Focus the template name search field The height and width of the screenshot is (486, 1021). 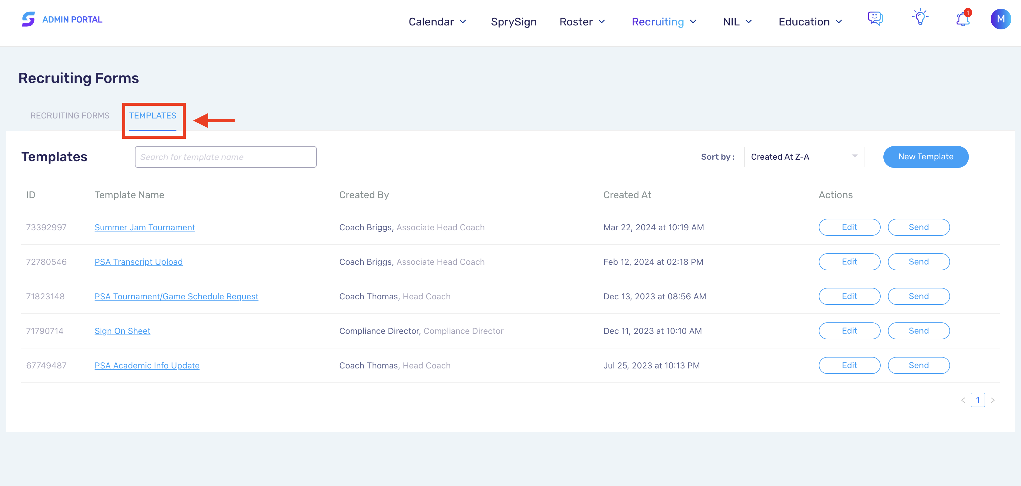[x=226, y=157]
